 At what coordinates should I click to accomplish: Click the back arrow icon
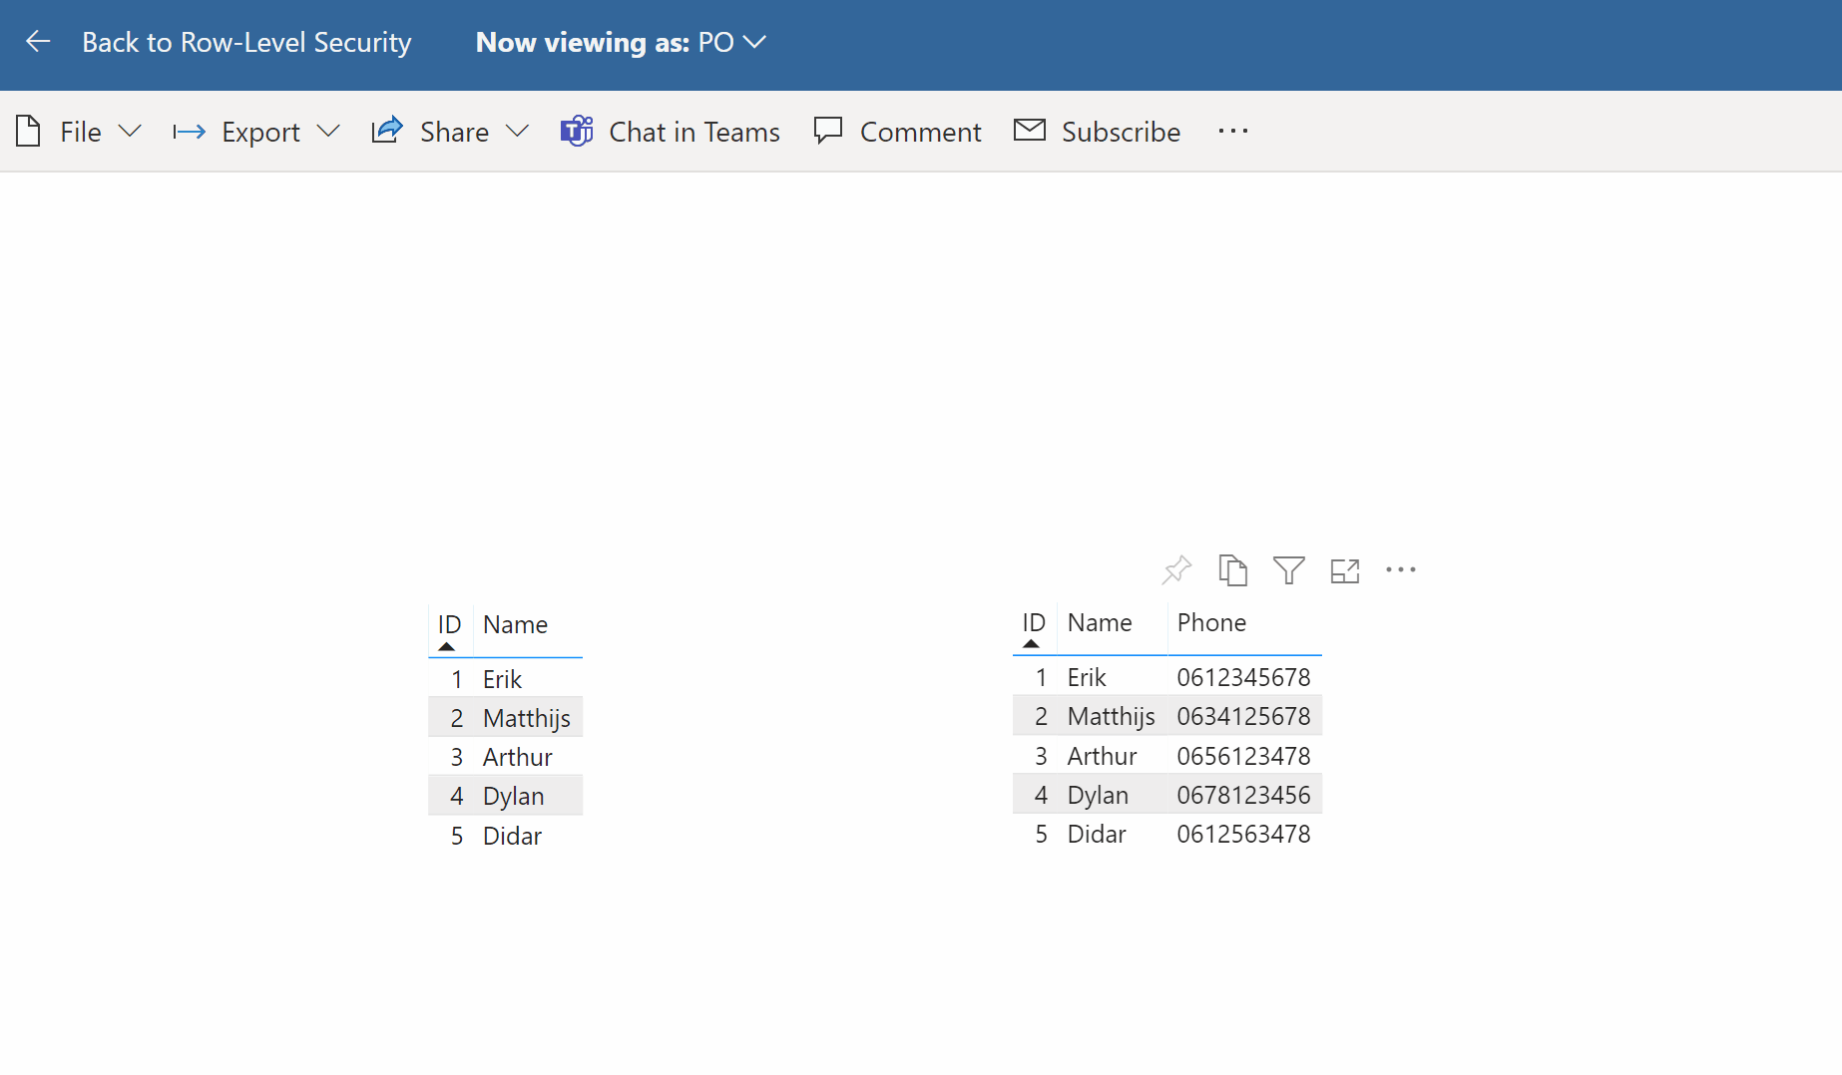click(x=38, y=42)
